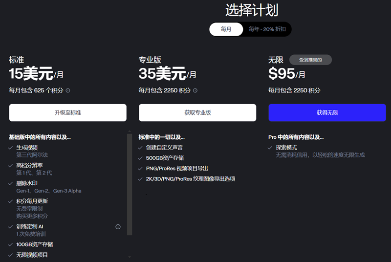Screen dimensions: 391x262
Task: Click the up arrow of the feature list scrollbar
Action: (130, 131)
